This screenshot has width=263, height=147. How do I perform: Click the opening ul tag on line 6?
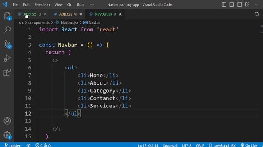tap(71, 68)
